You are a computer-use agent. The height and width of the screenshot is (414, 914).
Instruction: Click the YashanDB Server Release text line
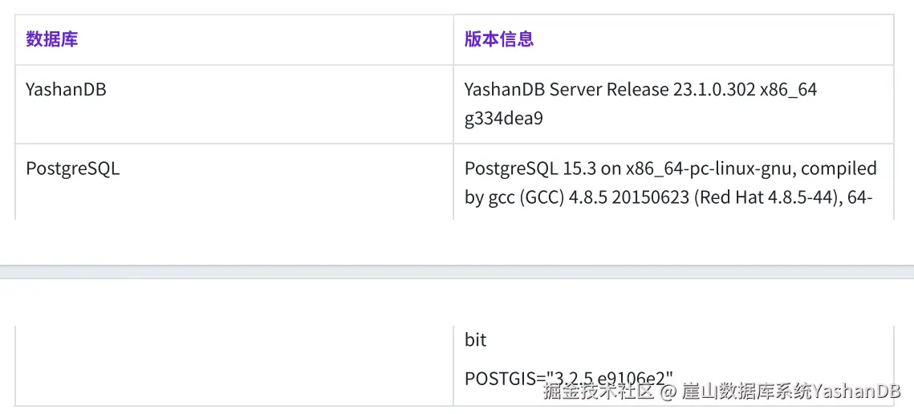[x=640, y=90]
